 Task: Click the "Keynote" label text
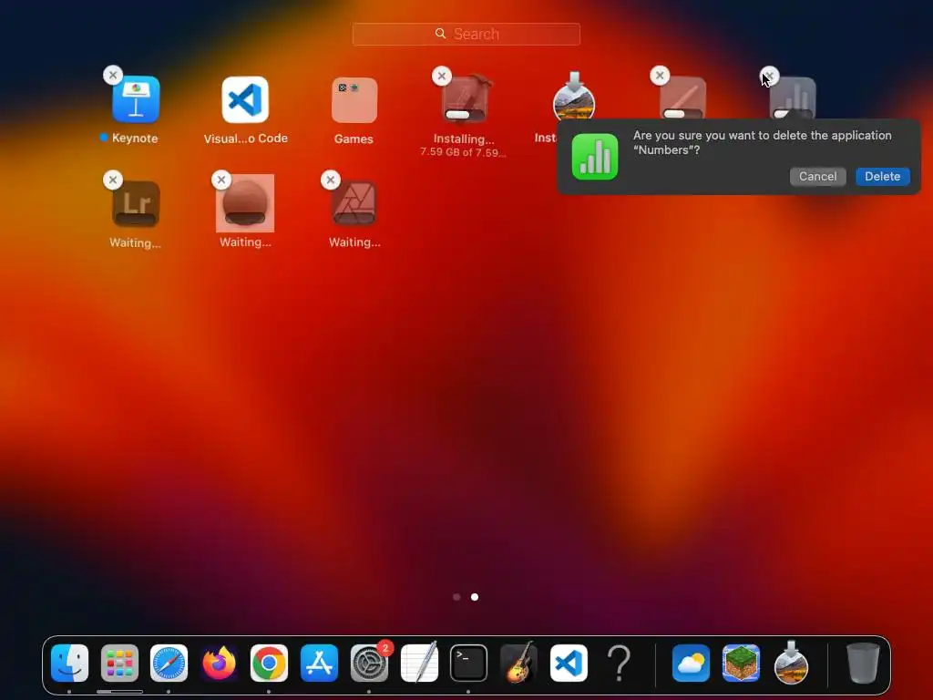135,139
